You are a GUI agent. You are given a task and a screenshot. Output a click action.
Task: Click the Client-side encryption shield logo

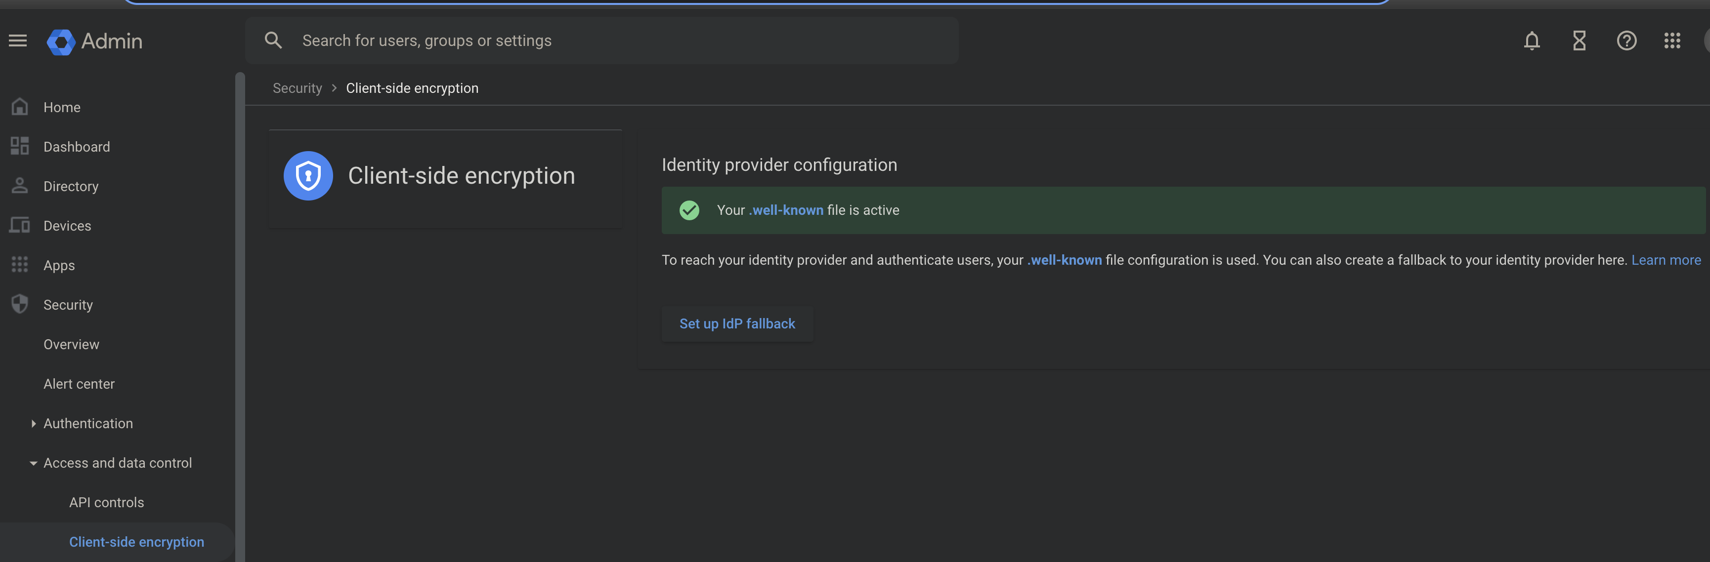click(x=308, y=176)
